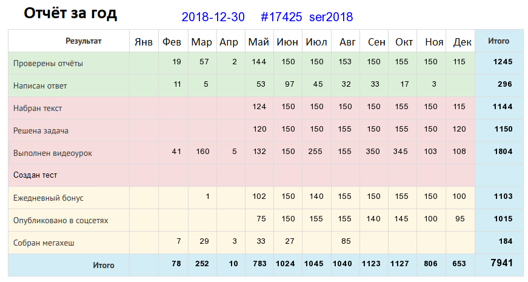Select the Дек column header
528x282 pixels.
coord(462,42)
